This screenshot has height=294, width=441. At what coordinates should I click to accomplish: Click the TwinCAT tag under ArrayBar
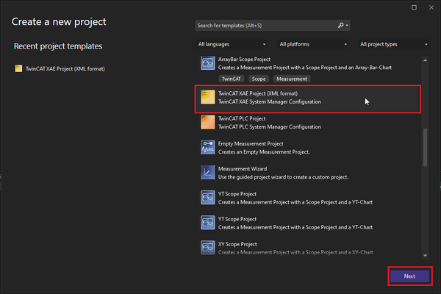coord(231,78)
